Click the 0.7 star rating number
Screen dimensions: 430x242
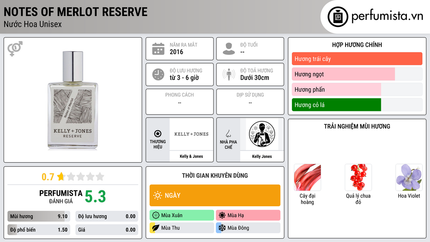click(48, 177)
